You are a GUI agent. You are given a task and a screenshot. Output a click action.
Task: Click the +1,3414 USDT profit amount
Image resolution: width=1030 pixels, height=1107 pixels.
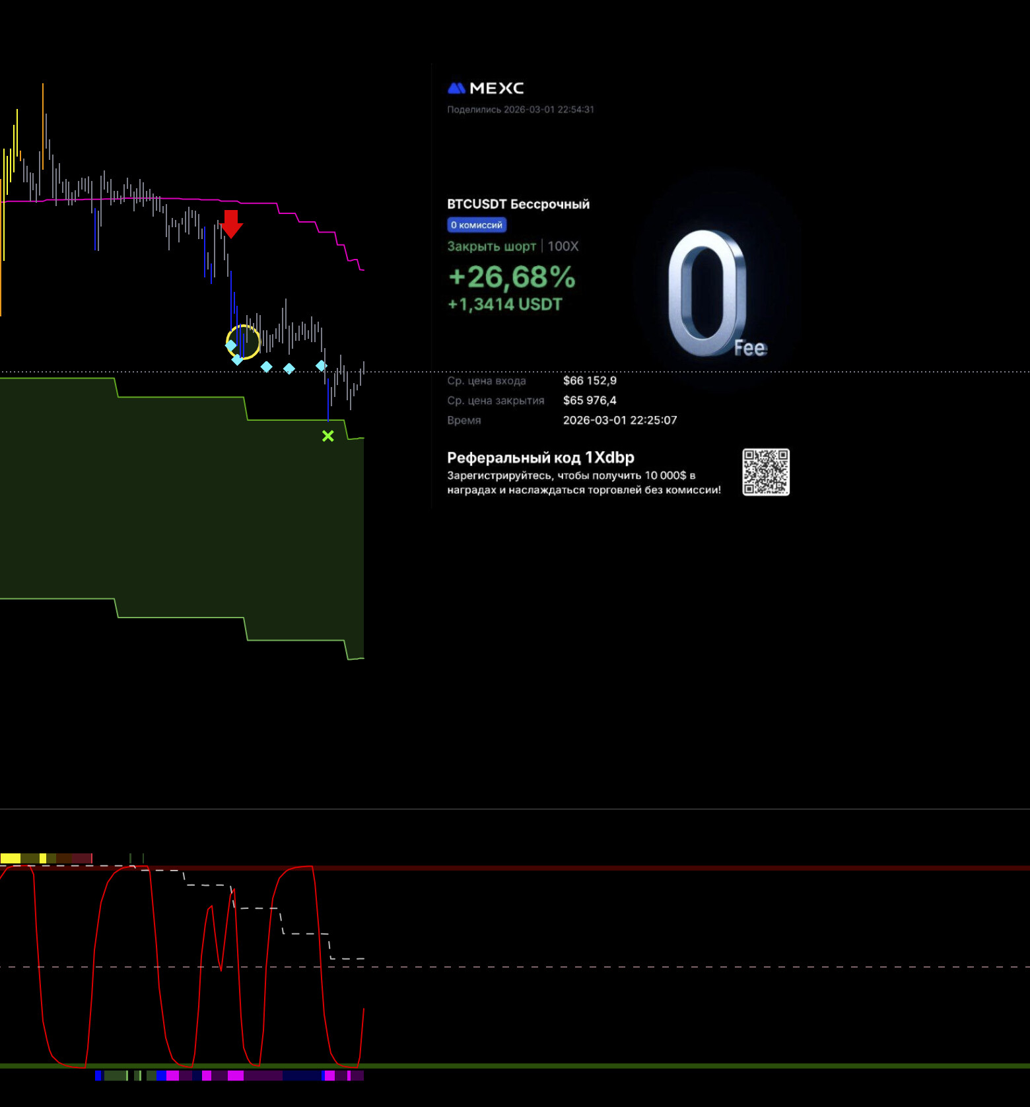click(x=505, y=304)
